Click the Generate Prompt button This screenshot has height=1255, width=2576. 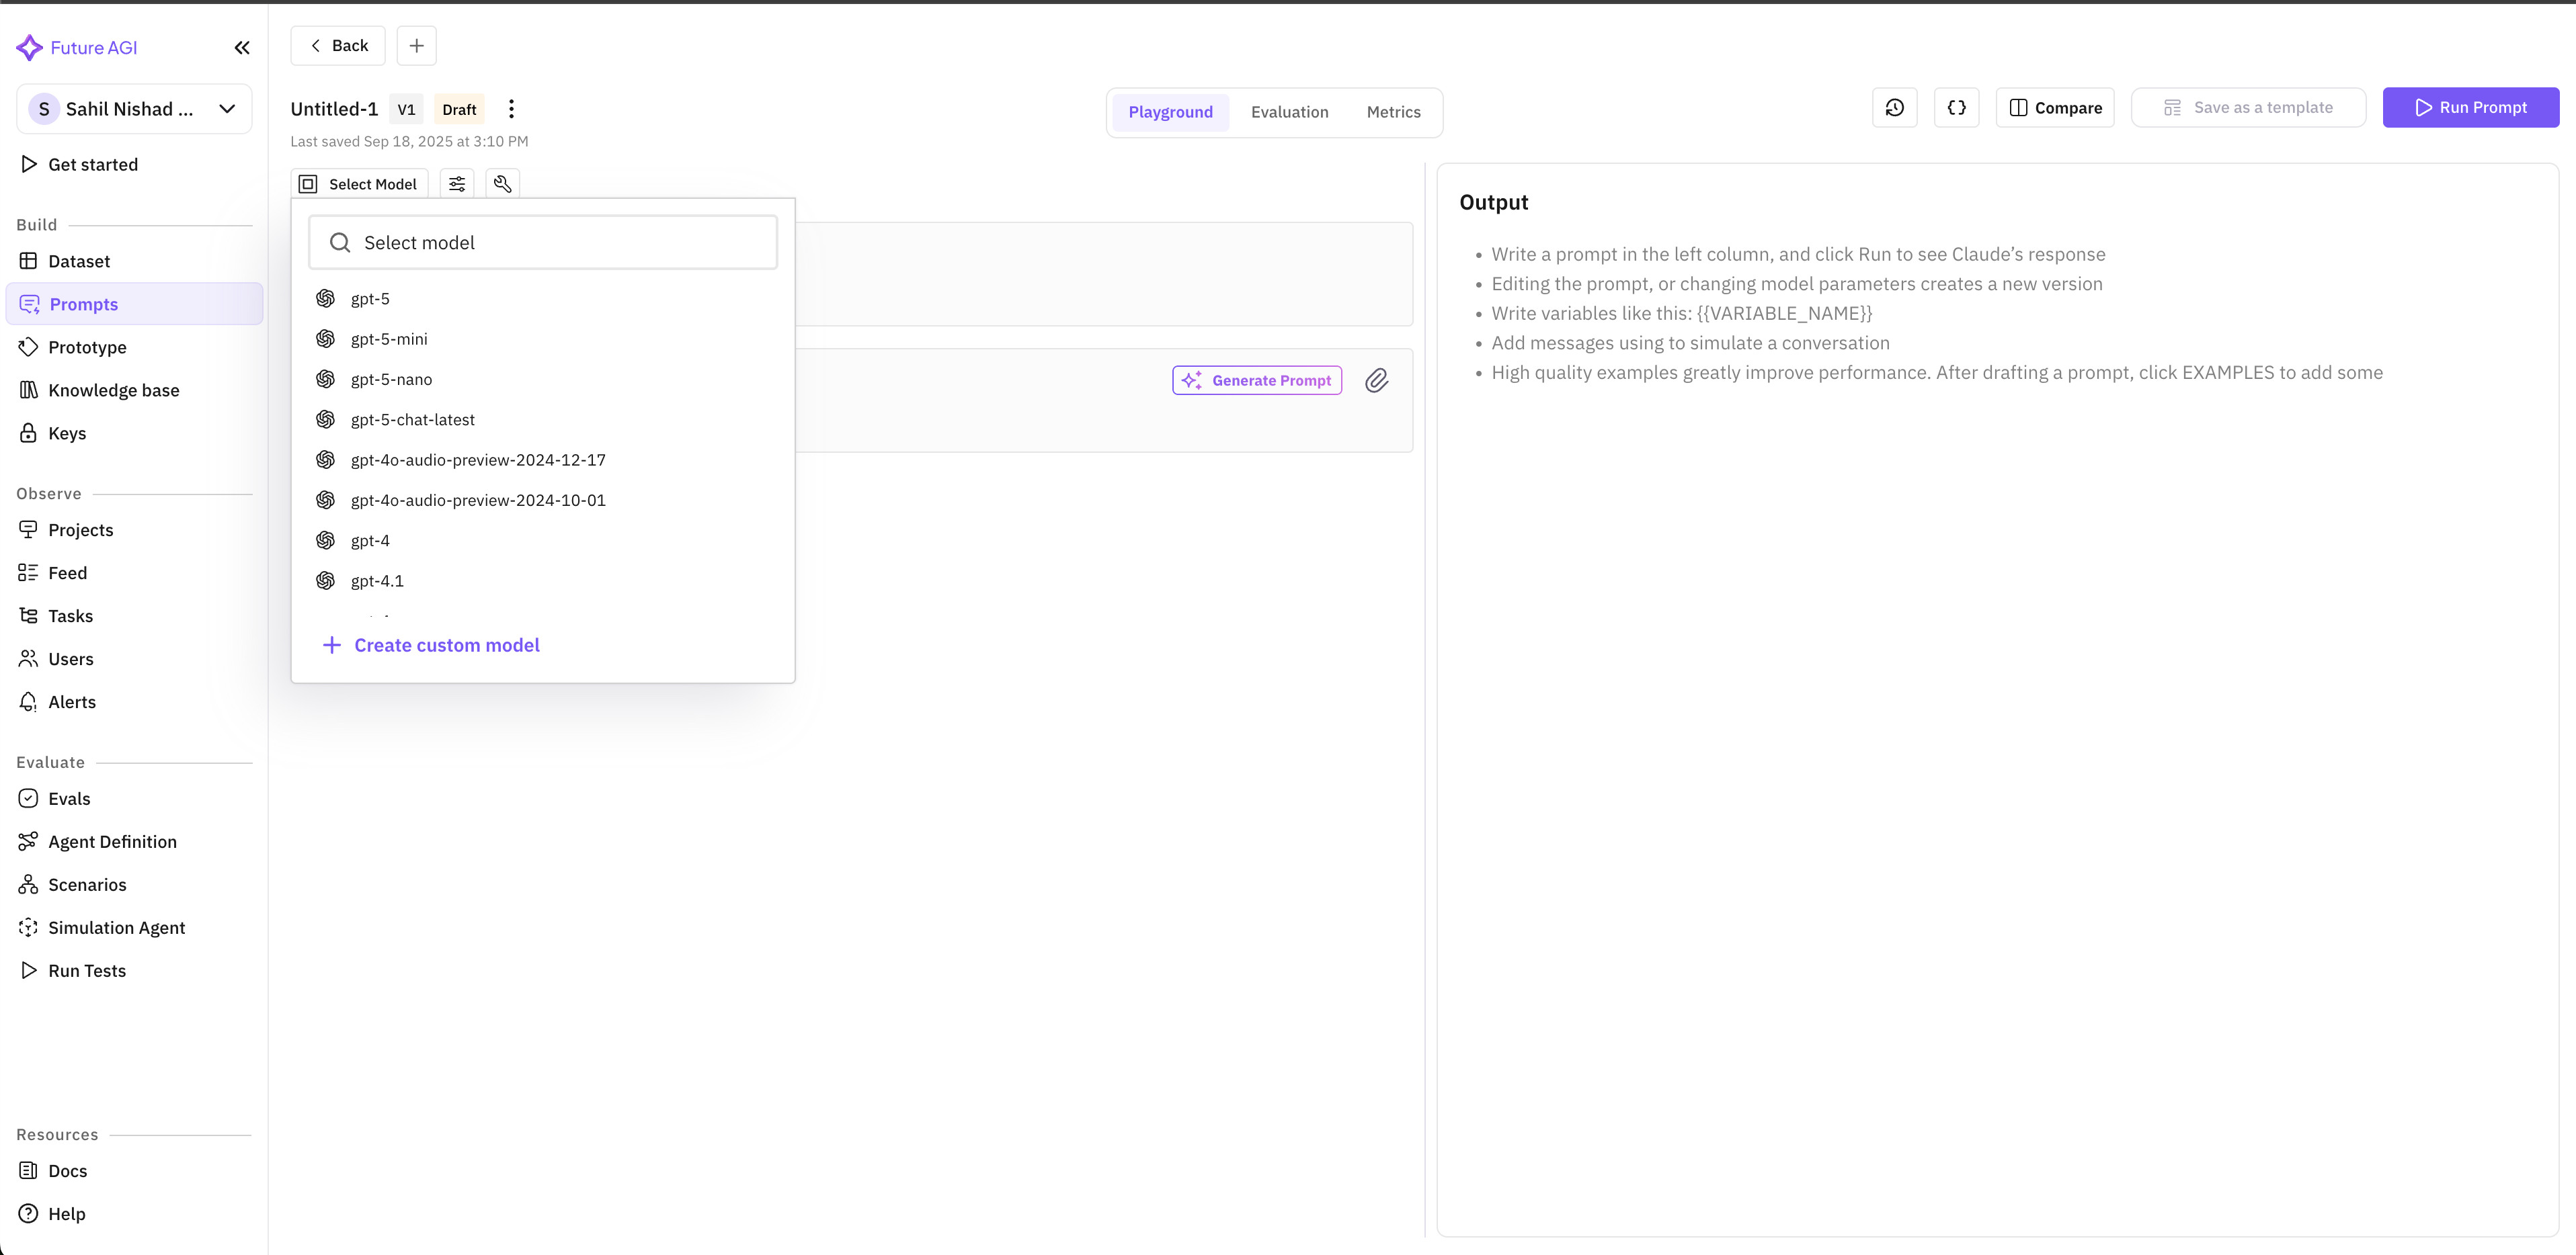click(x=1257, y=381)
